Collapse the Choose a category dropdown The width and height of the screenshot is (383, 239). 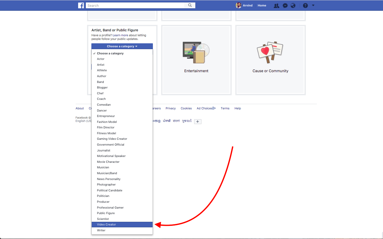coord(122,46)
